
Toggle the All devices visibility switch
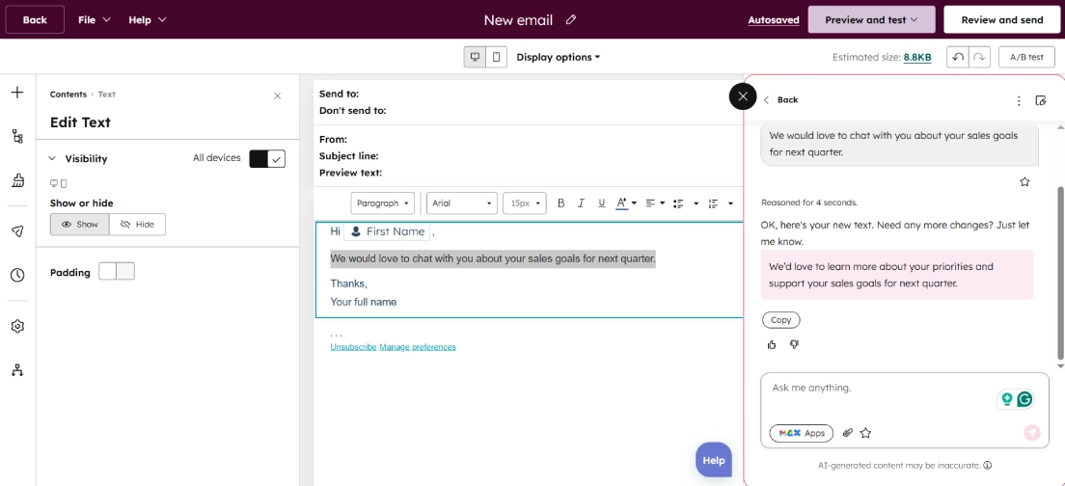coord(267,159)
